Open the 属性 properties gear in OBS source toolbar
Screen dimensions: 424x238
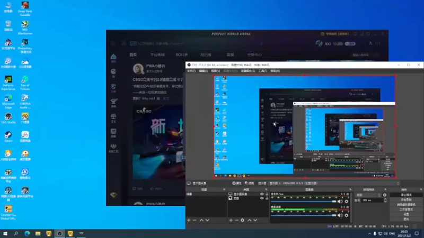[x=236, y=183]
